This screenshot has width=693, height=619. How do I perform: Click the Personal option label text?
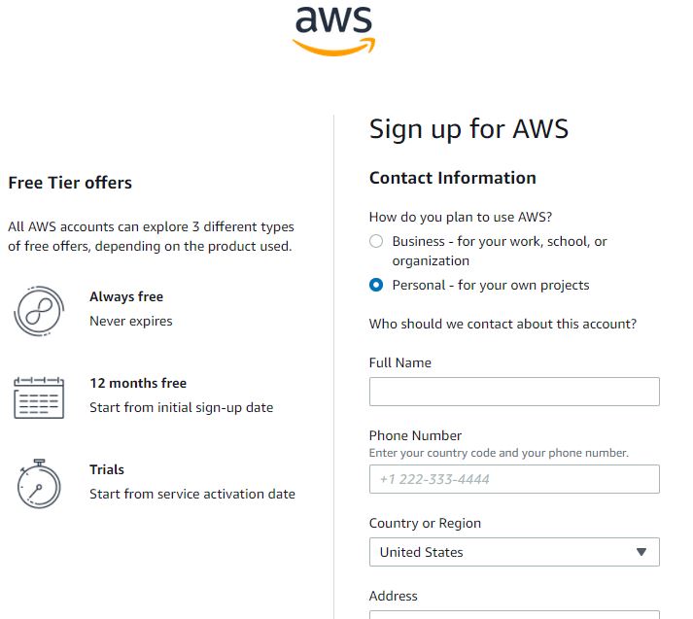coord(490,286)
